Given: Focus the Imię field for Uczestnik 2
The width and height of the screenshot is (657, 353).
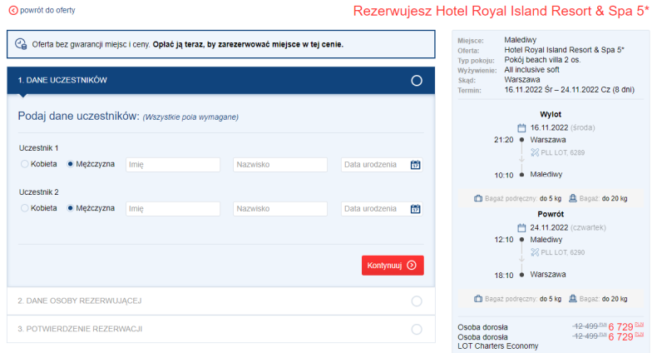Looking at the screenshot, I should 173,209.
